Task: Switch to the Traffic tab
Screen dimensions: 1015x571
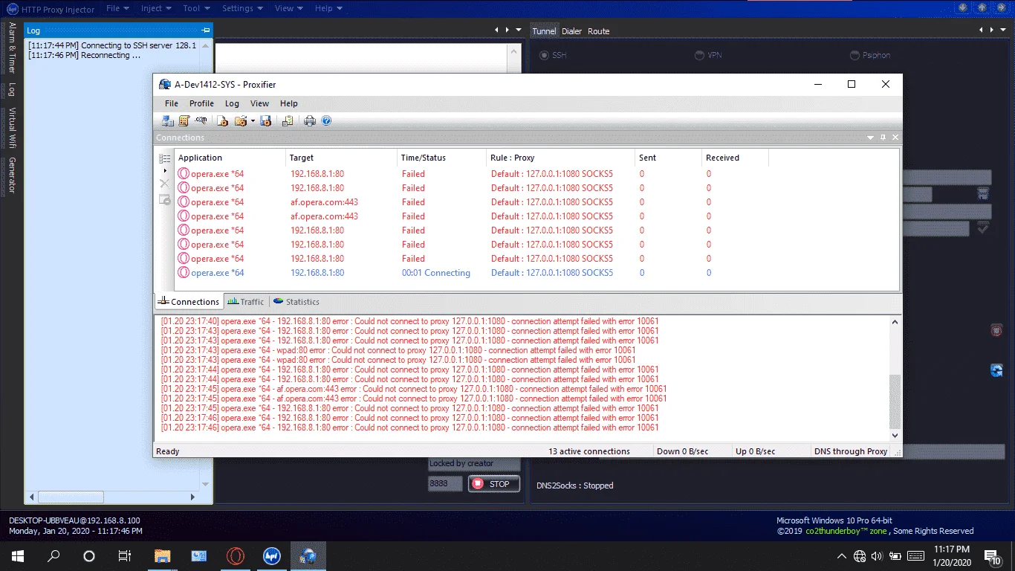Action: point(246,302)
